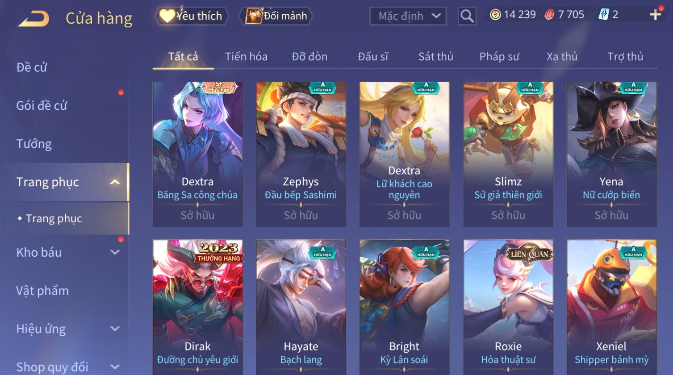Open the search magnifier icon

pos(467,16)
